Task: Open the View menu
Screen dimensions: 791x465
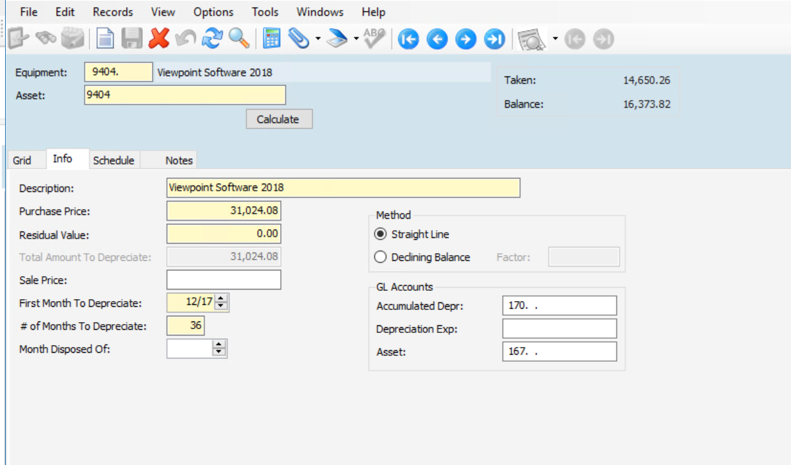Action: [163, 12]
